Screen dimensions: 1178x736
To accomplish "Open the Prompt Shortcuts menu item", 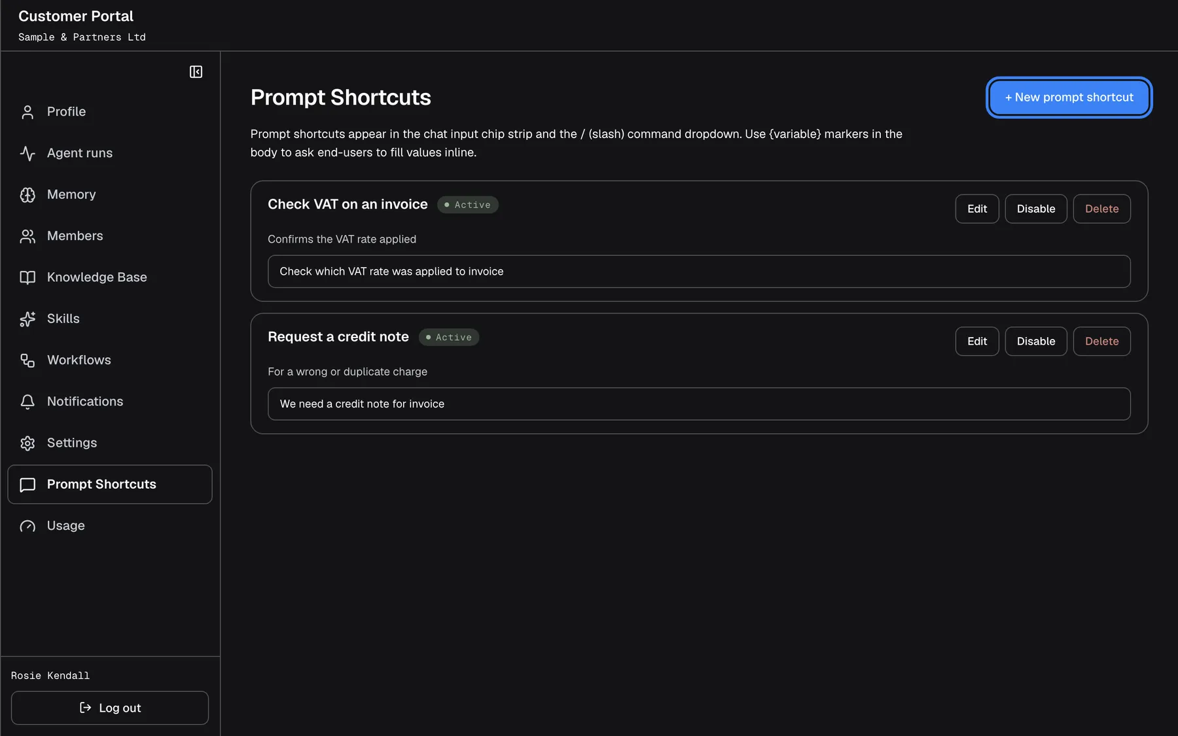I will (110, 484).
